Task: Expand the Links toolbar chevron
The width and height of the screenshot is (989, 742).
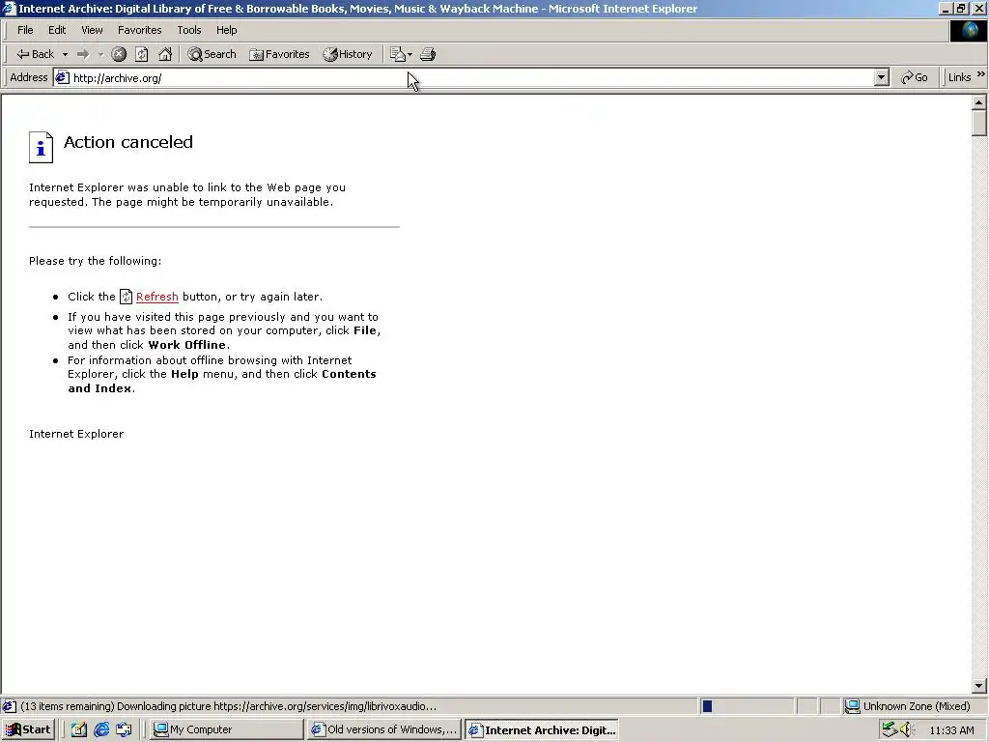Action: [981, 74]
